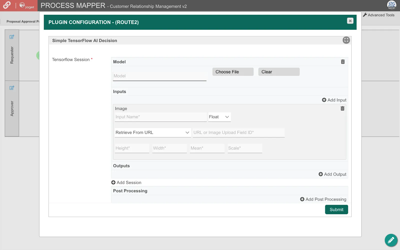Submit the plugin configuration

(x=336, y=210)
